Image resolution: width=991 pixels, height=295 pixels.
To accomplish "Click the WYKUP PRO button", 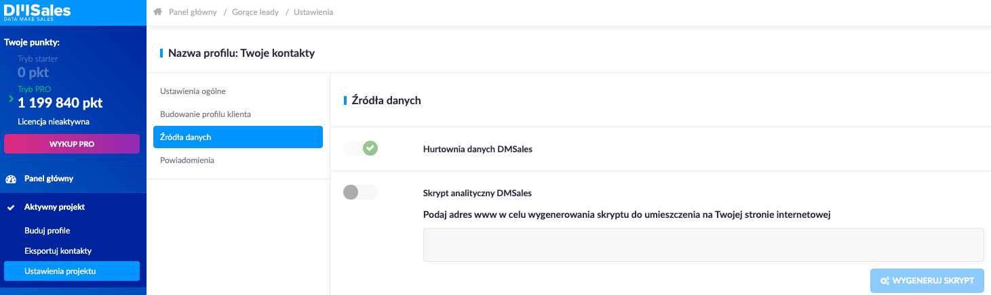I will [x=72, y=143].
